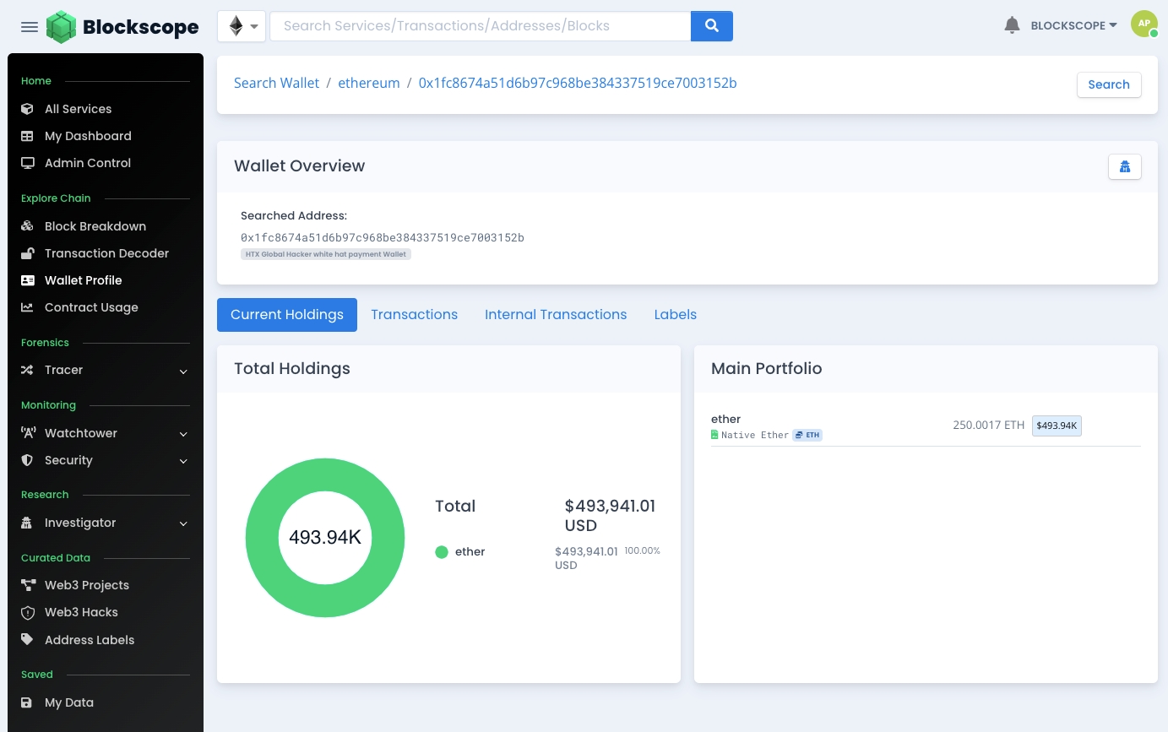The height and width of the screenshot is (732, 1168).
Task: Open Address Labels in sidebar
Action: (x=89, y=640)
